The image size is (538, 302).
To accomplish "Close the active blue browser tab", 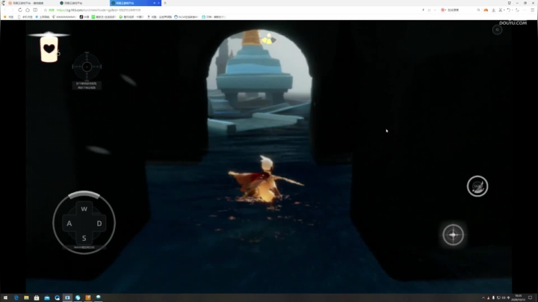I will (x=158, y=3).
